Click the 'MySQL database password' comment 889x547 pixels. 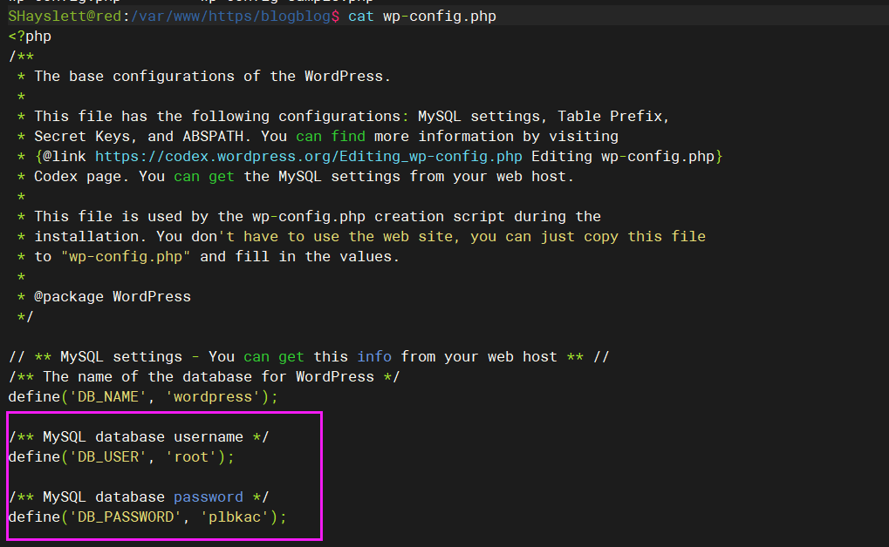(139, 497)
